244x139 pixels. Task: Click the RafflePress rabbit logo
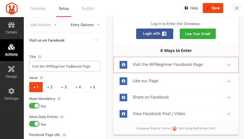12,8
